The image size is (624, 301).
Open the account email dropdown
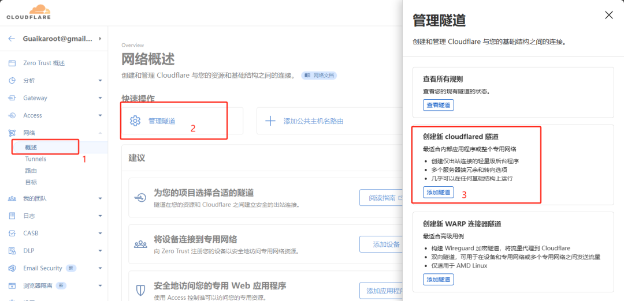coord(100,39)
